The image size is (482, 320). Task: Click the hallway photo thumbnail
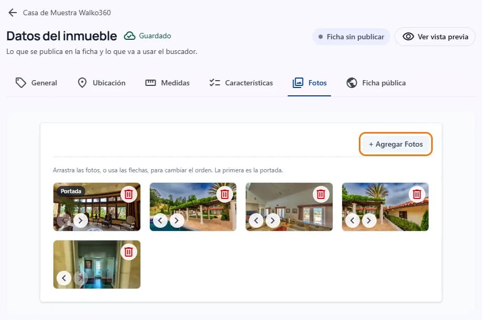(97, 264)
